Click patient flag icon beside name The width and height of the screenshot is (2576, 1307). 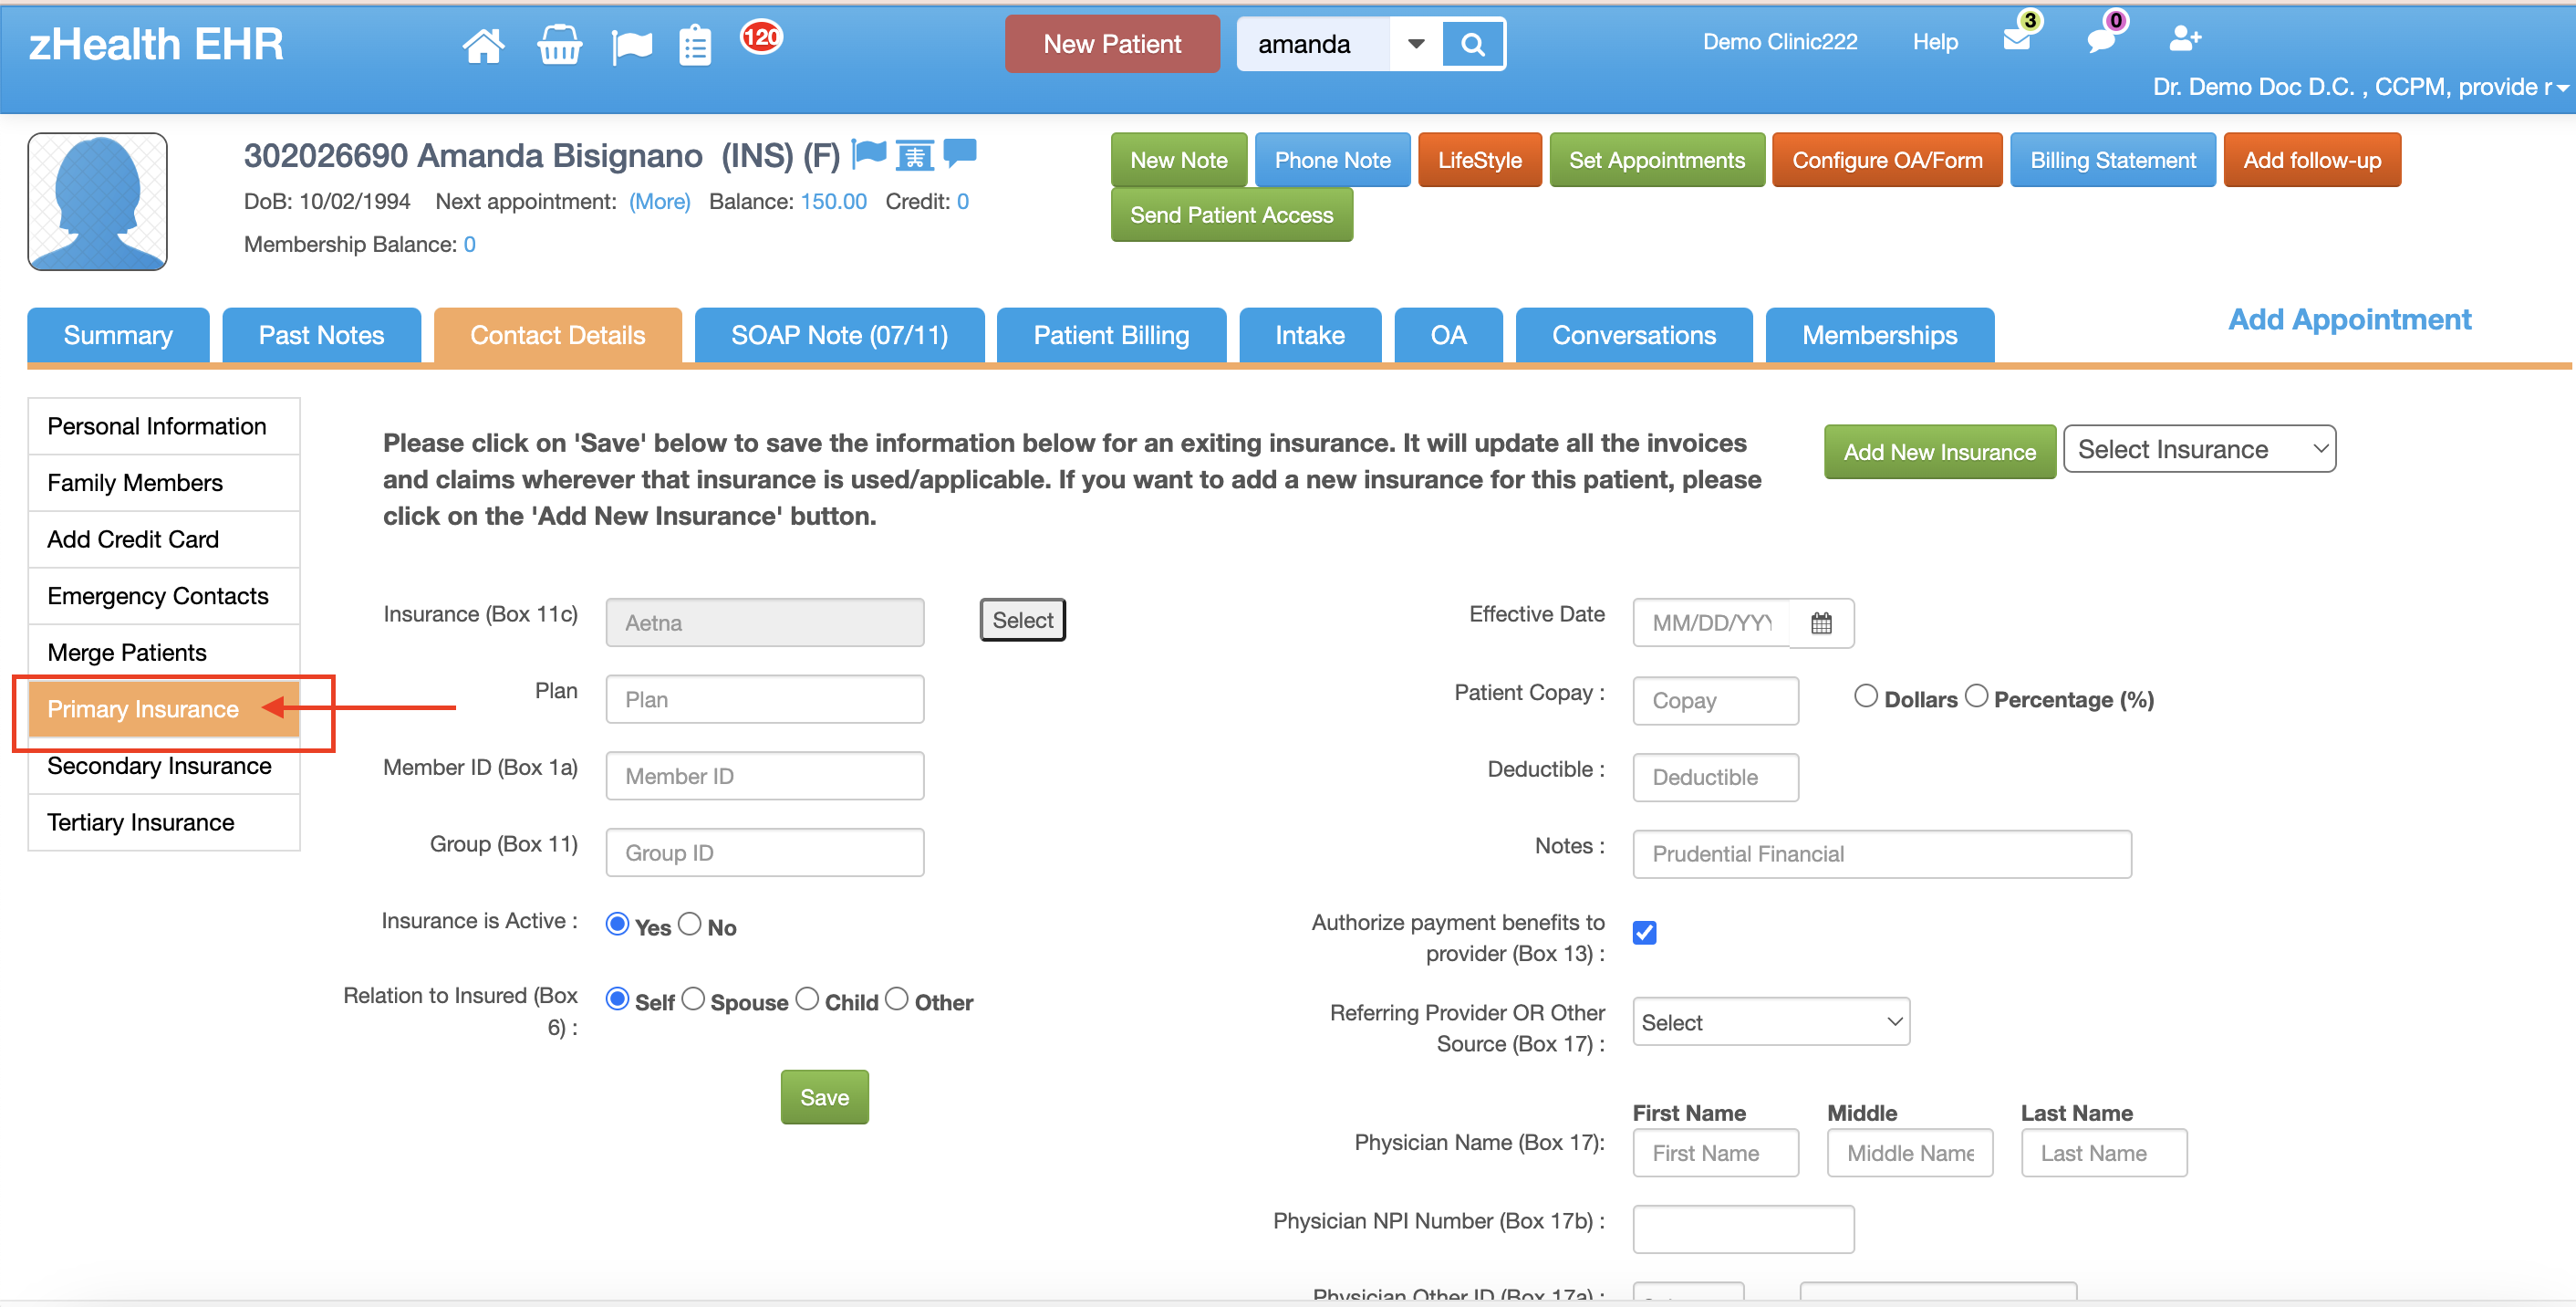pos(869,154)
